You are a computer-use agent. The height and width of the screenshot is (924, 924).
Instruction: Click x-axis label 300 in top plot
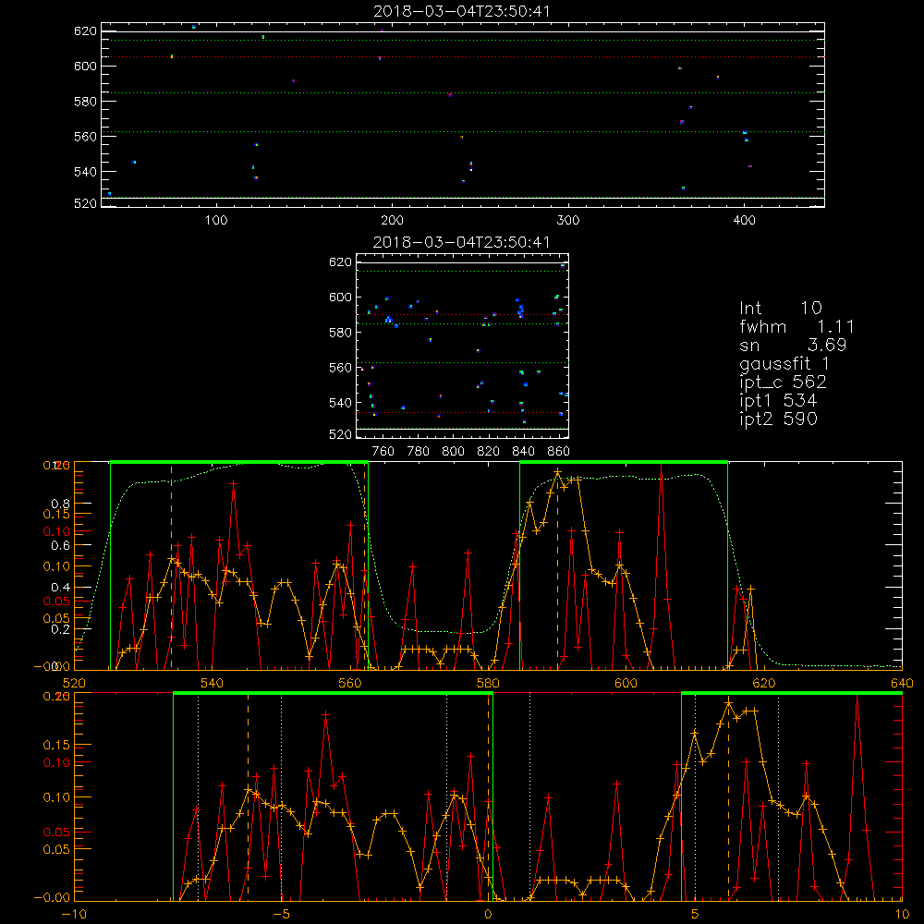pos(568,221)
